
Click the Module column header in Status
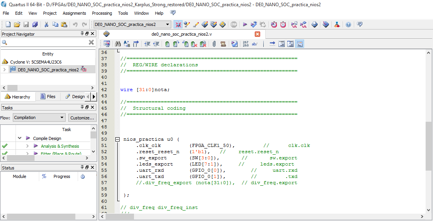pyautogui.click(x=19, y=177)
